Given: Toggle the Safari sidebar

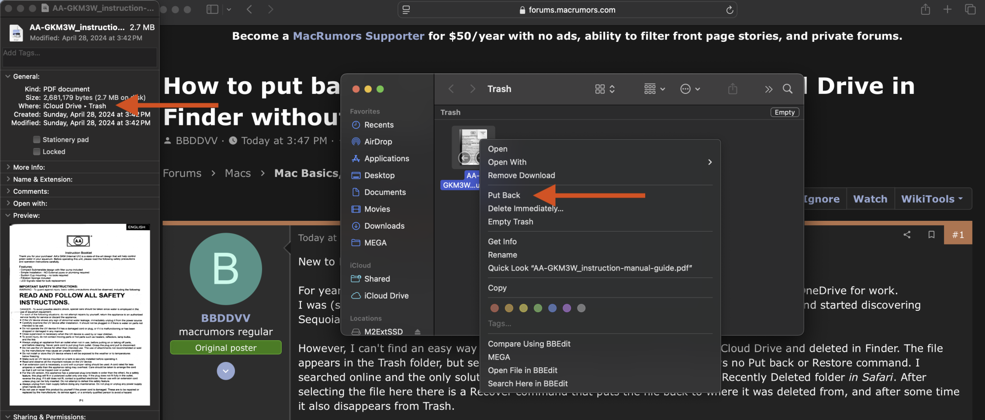Looking at the screenshot, I should 212,9.
